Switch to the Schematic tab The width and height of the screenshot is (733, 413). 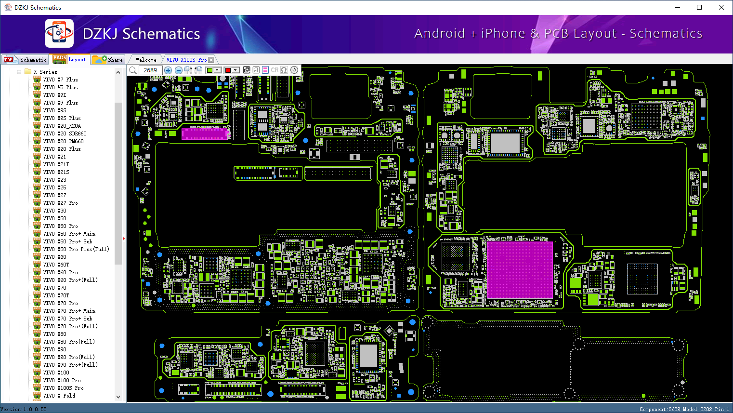26,60
